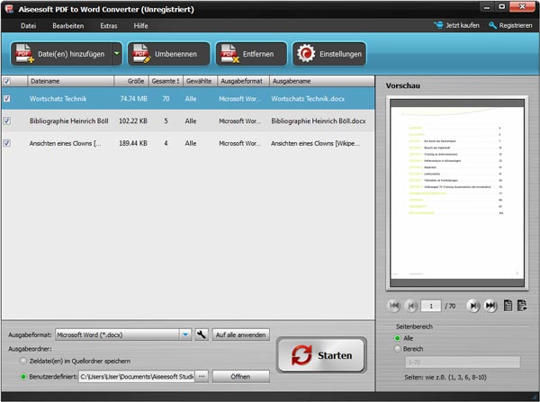The width and height of the screenshot is (540, 402).
Task: Go to the first preview page
Action: [x=393, y=306]
